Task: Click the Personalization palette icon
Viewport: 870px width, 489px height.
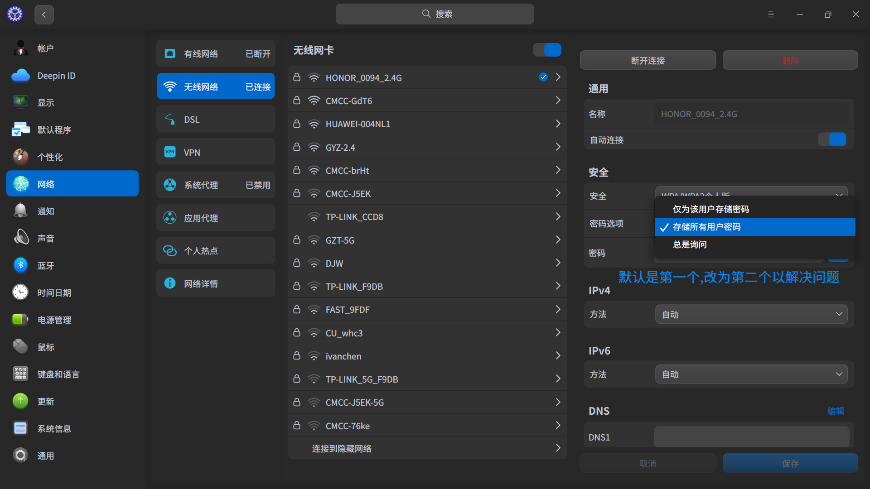Action: click(20, 157)
